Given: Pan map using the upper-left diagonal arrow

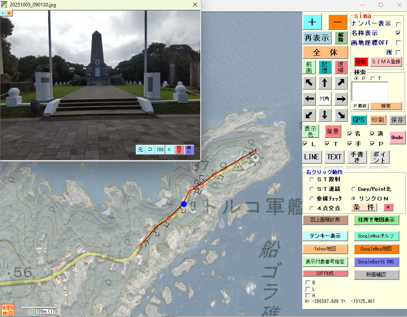Looking at the screenshot, I should [x=309, y=83].
